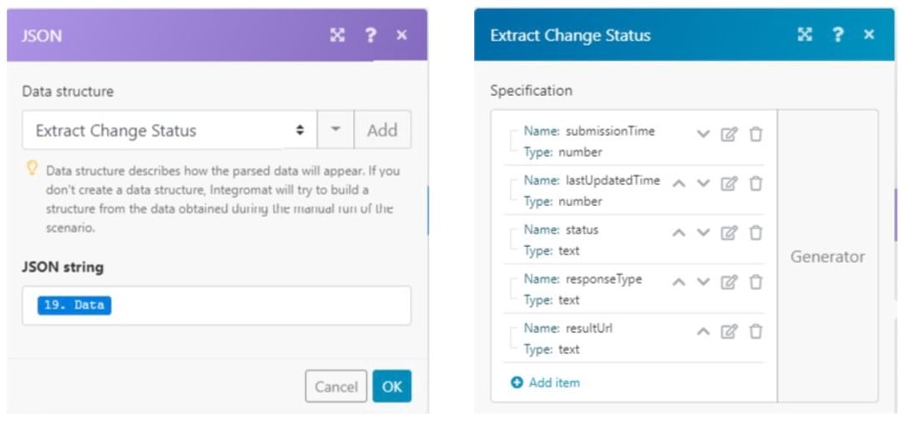This screenshot has width=904, height=422.
Task: Edit the resultUrl item
Action: [729, 332]
